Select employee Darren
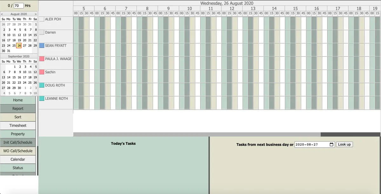 point(50,32)
